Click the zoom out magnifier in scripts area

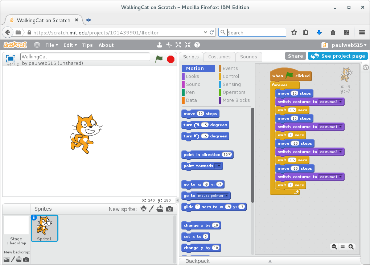[x=334, y=247]
